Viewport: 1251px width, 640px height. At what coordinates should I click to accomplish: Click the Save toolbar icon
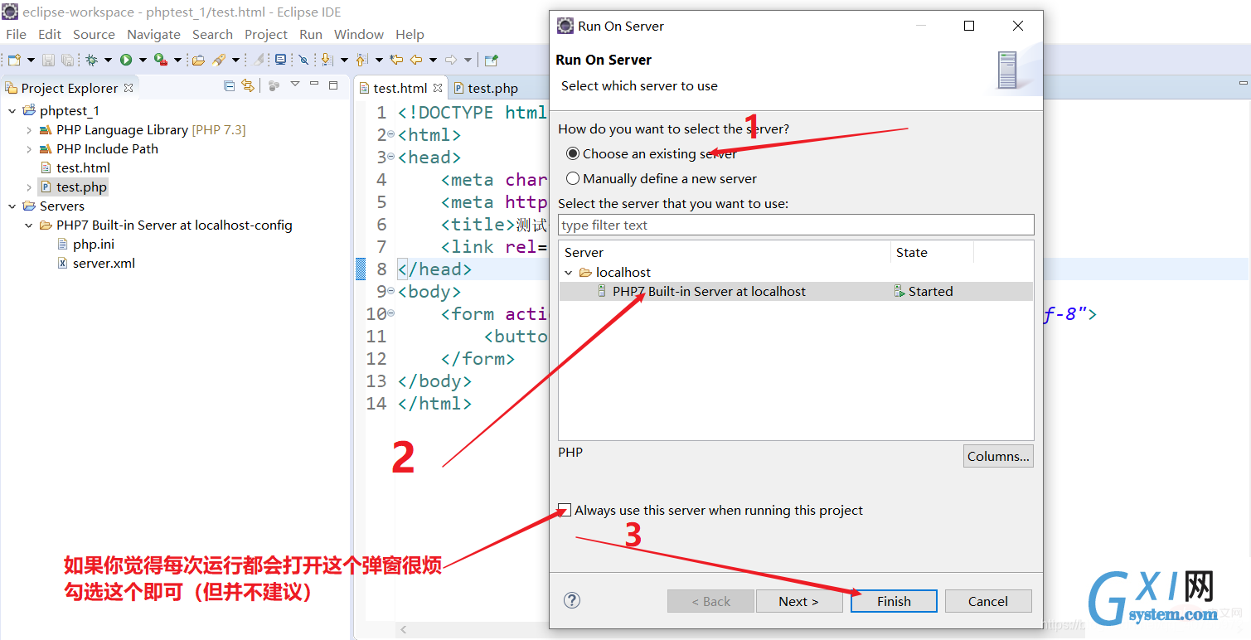click(48, 60)
